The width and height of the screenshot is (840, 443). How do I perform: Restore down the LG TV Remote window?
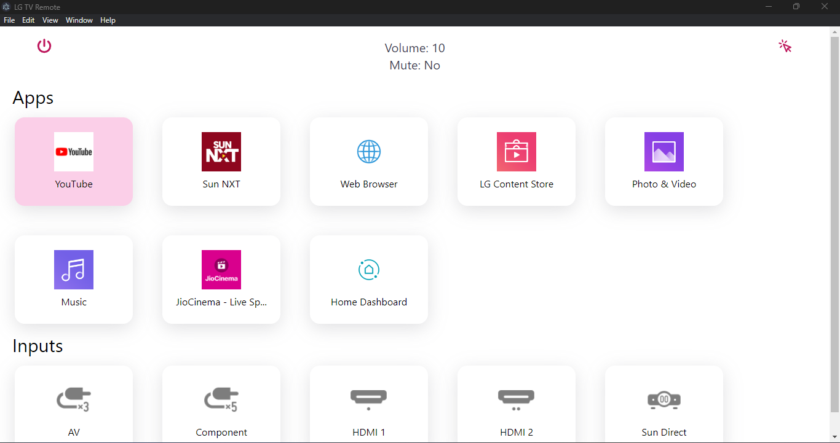coord(796,7)
